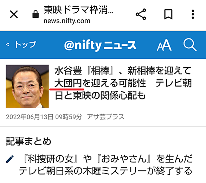
Task: Open the three-dot overflow menu
Action: pyautogui.click(x=193, y=14)
